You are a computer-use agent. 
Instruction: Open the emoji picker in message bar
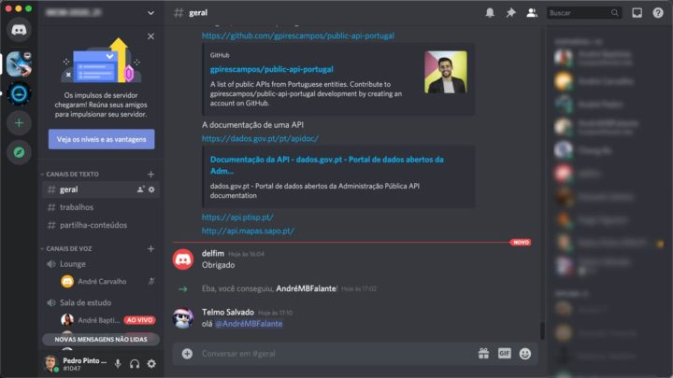click(525, 354)
